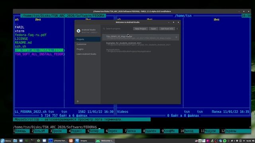Screen dimensions: 255x143
Task: Click F6 Перен in the key bar
Action: 114,131
